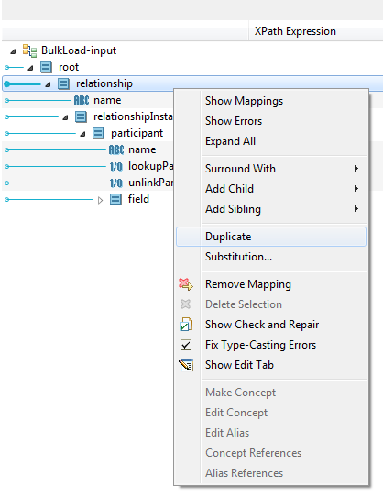Collapse the participant node arrow
This screenshot has height=498, width=383.
(x=82, y=134)
